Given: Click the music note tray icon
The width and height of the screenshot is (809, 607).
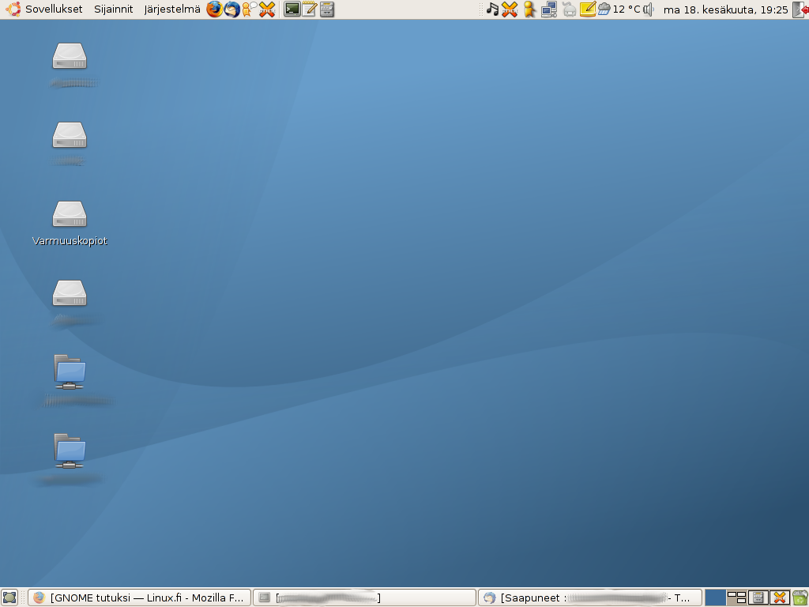Looking at the screenshot, I should point(492,9).
